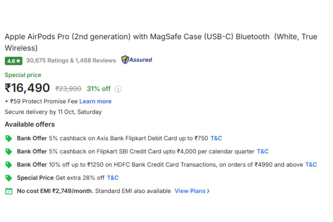
Task: Click the No cost EMI ₹2,749/month text
Action: tap(55, 191)
